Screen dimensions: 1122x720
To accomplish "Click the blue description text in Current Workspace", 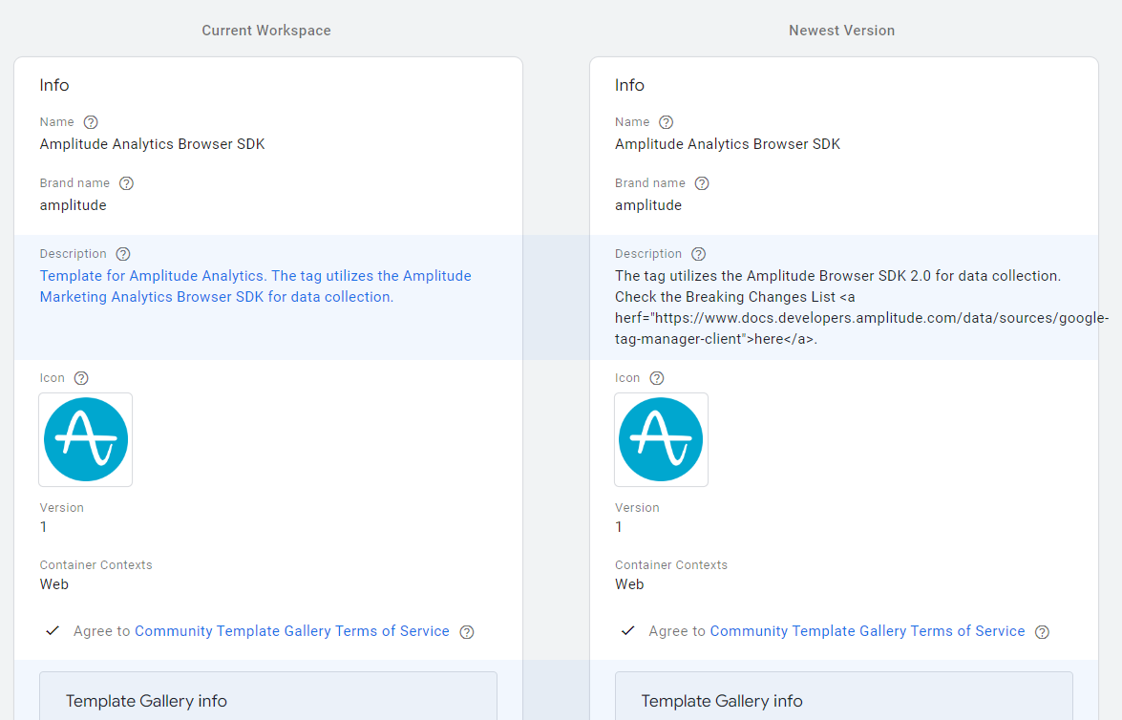I will pos(255,286).
